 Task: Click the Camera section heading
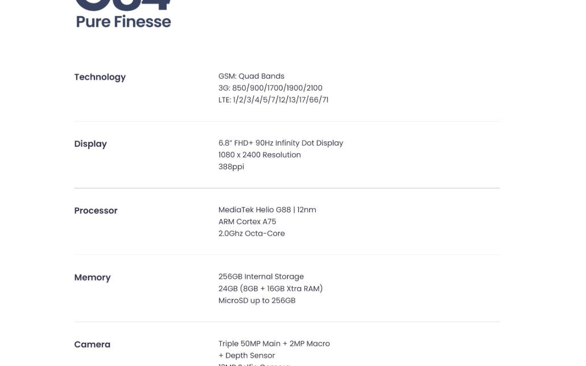click(x=92, y=344)
